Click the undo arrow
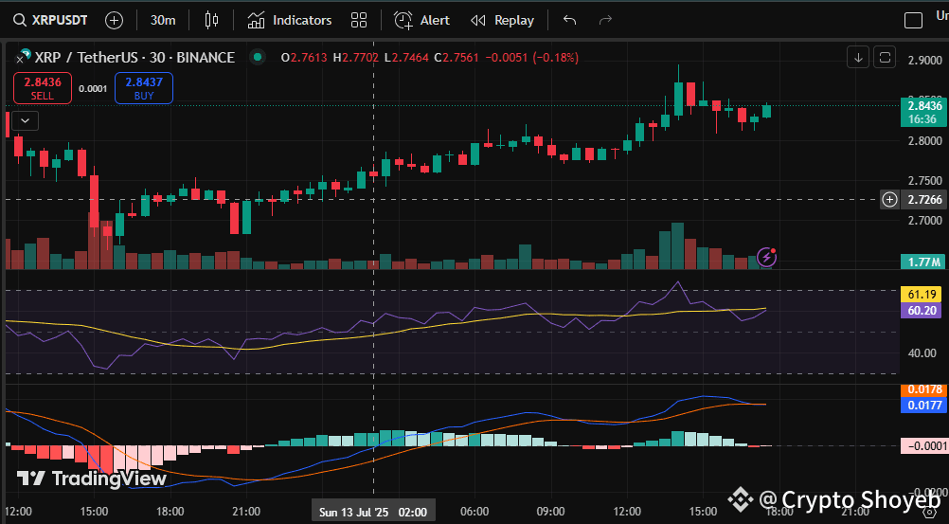Image resolution: width=949 pixels, height=524 pixels. click(569, 20)
